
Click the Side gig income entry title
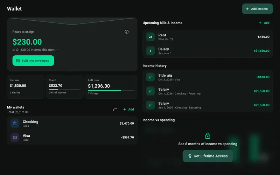point(165,75)
